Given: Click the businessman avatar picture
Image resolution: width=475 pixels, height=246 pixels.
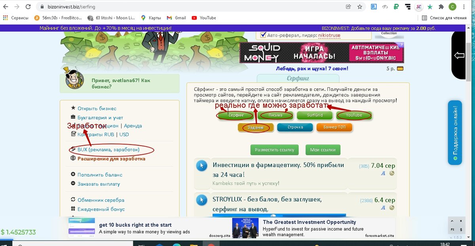Looking at the screenshot, I should pyautogui.click(x=74, y=79).
